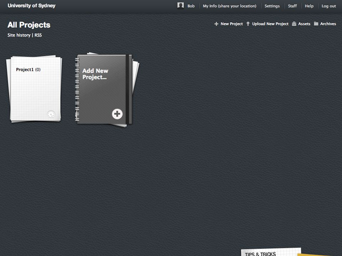
Task: Click Bob's avatar icon
Action: pos(180,6)
